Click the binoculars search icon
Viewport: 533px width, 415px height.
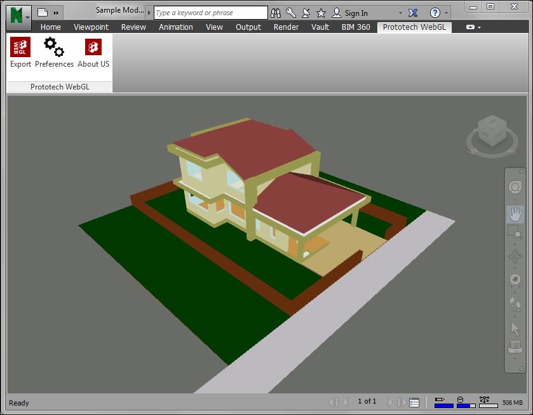point(276,13)
